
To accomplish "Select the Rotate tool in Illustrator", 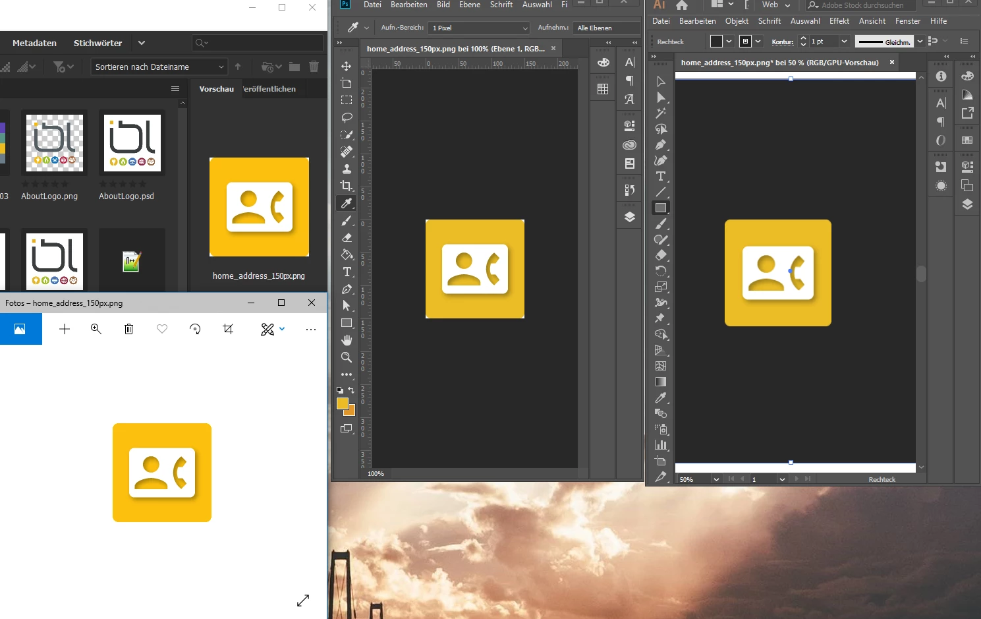I will pos(661,271).
